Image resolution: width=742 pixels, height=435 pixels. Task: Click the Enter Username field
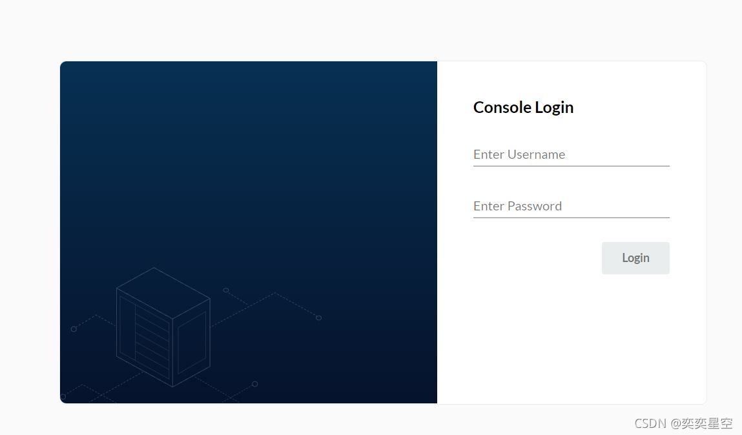click(571, 155)
